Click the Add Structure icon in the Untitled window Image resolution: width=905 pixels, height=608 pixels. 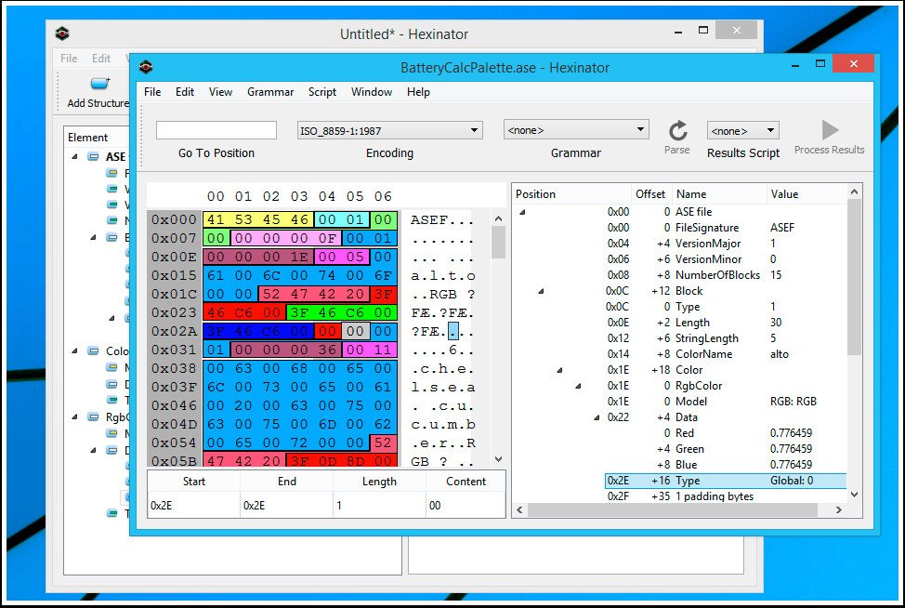tap(100, 83)
